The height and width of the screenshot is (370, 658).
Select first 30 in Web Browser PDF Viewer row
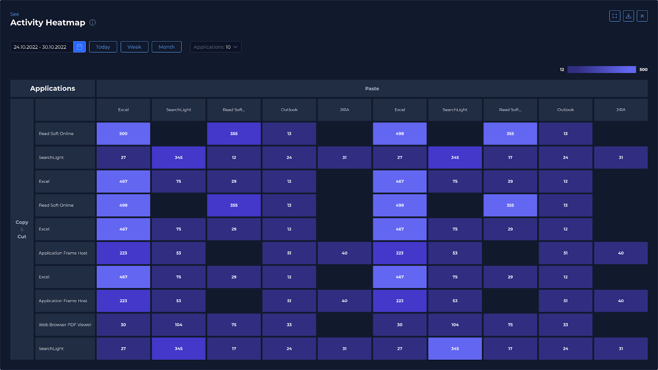[123, 325]
